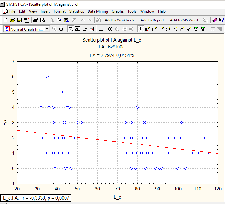Click the Open folder icon

tap(13, 20)
